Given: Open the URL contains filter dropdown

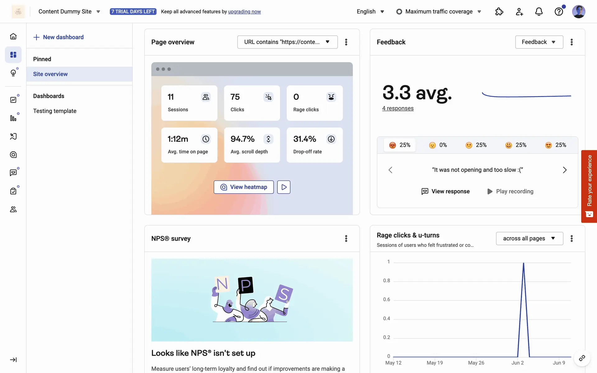Looking at the screenshot, I should pos(287,42).
